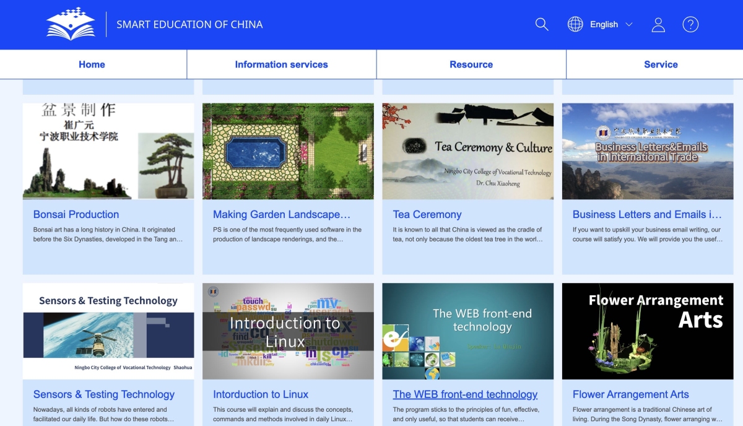Open the Service navigation tab
743x426 pixels.
click(661, 64)
